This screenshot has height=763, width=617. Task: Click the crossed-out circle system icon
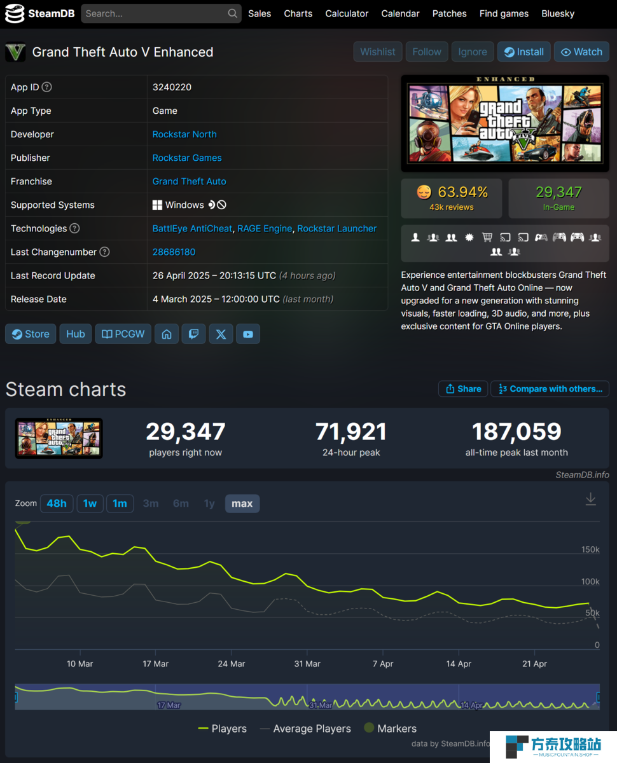tap(221, 205)
